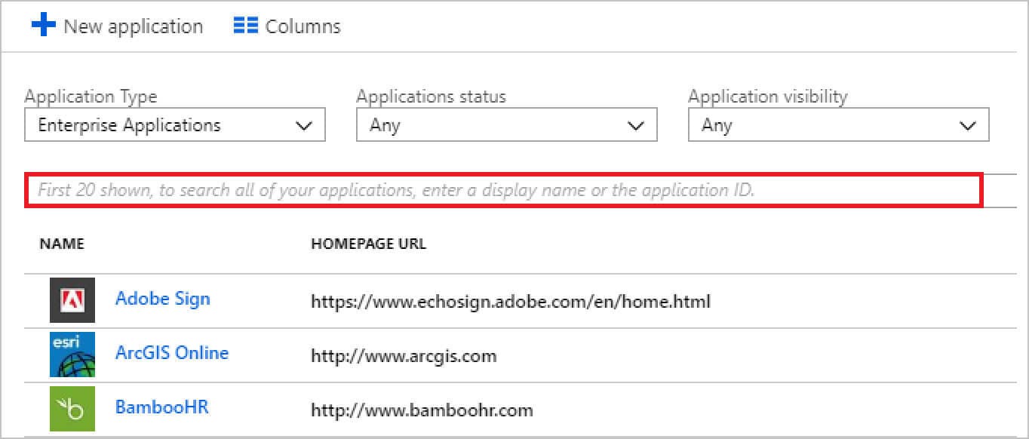The height and width of the screenshot is (439, 1029).
Task: Click the Adobe Sign application icon
Action: pos(72,299)
